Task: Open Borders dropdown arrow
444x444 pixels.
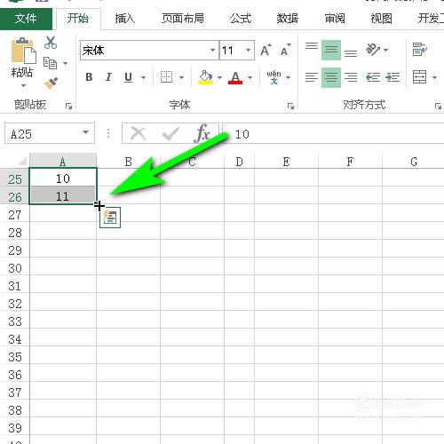Action: (181, 77)
